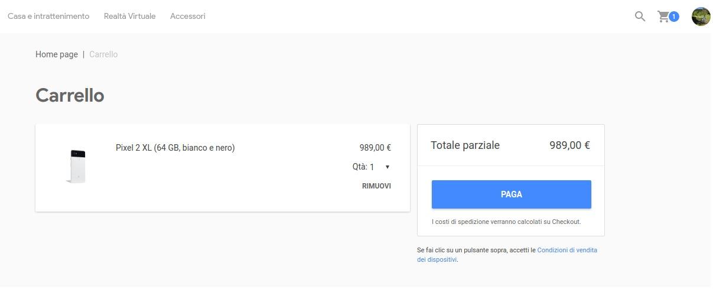Click the Carrello breadcrumb item
Image resolution: width=713 pixels, height=299 pixels.
coord(103,54)
